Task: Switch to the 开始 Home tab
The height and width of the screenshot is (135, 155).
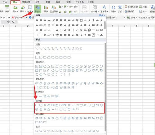Action: point(5,2)
